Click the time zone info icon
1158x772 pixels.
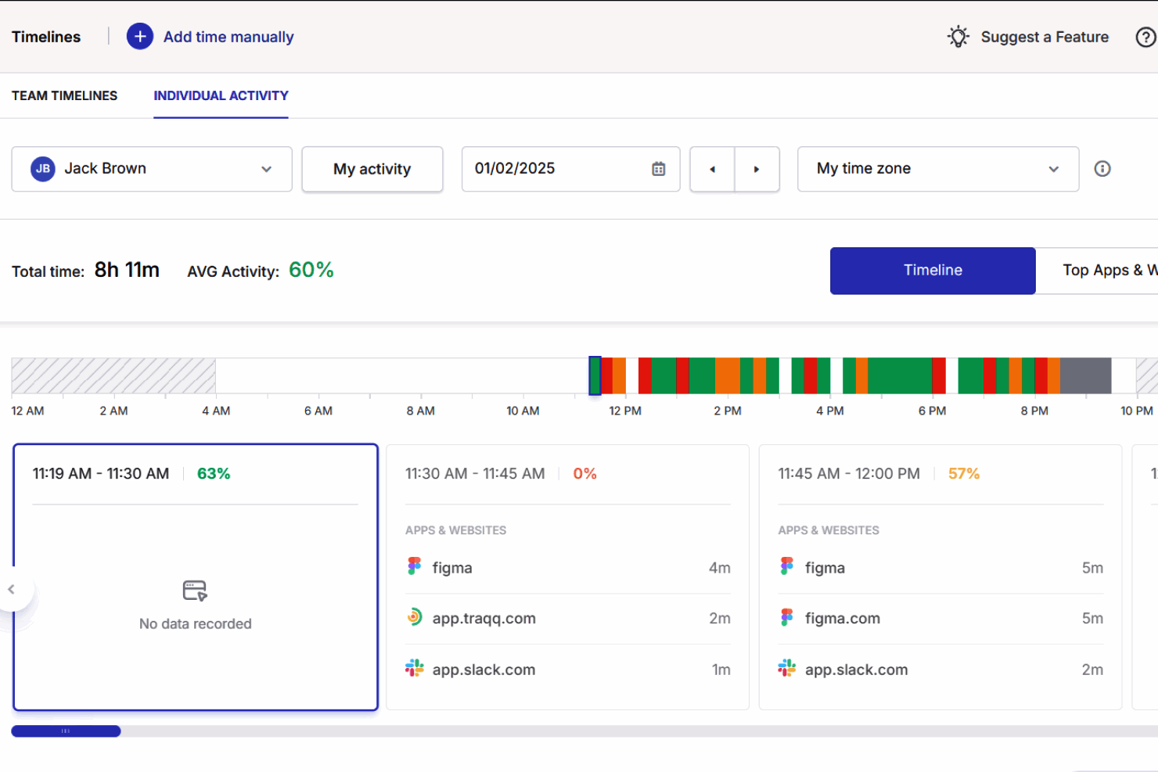point(1102,169)
